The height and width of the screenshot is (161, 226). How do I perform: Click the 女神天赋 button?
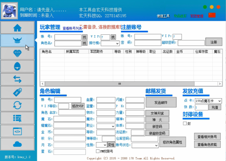tap(157, 113)
